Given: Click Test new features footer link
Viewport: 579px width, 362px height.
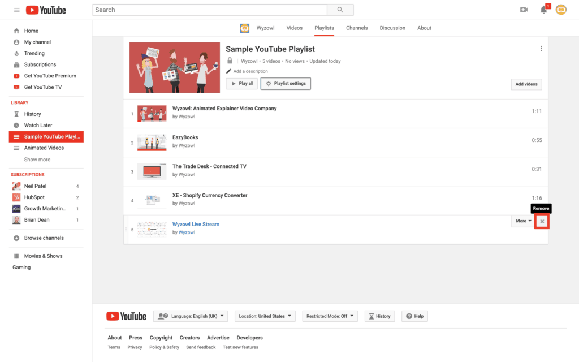Looking at the screenshot, I should coord(240,347).
